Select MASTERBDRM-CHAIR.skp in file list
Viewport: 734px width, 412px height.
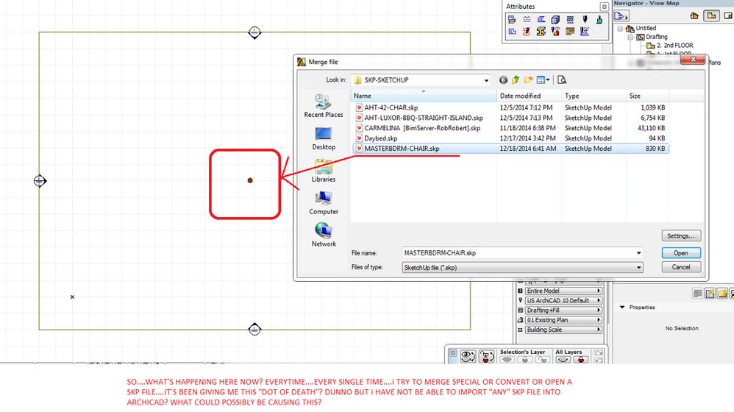click(x=510, y=149)
